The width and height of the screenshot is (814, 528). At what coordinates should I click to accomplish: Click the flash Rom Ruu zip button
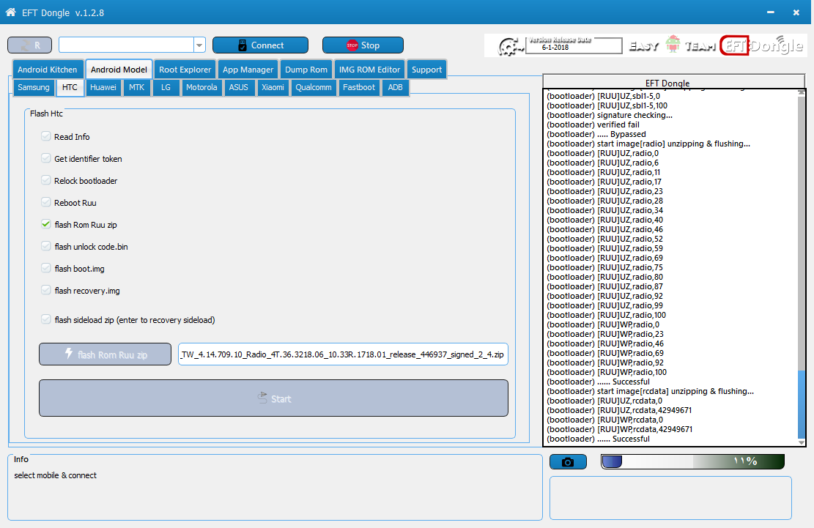pos(105,354)
